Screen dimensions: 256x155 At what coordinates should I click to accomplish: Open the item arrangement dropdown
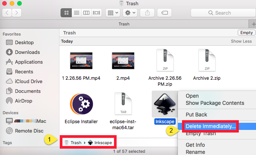(113, 13)
